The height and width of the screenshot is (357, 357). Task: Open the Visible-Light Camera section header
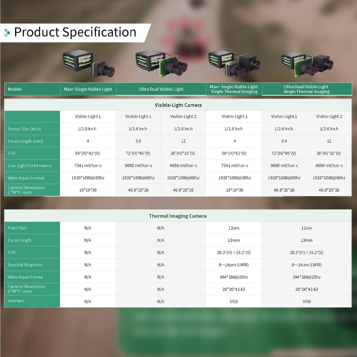(x=178, y=105)
